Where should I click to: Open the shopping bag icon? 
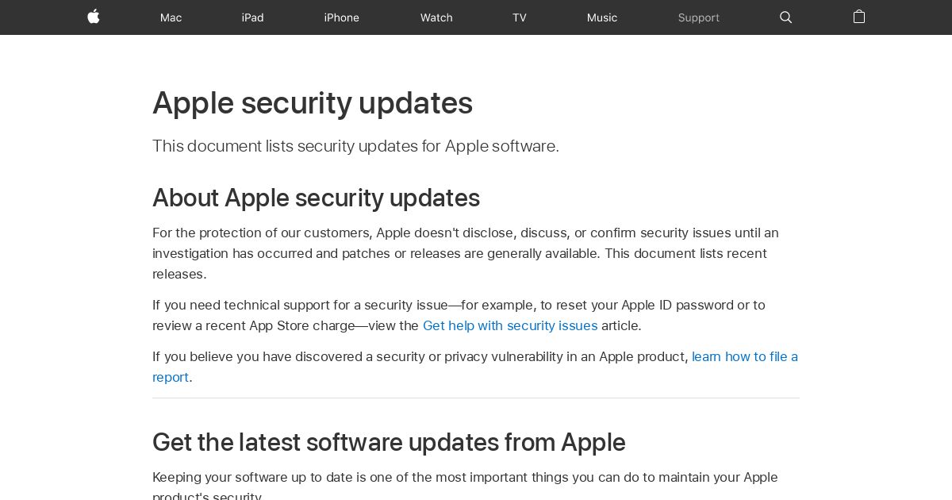point(858,17)
